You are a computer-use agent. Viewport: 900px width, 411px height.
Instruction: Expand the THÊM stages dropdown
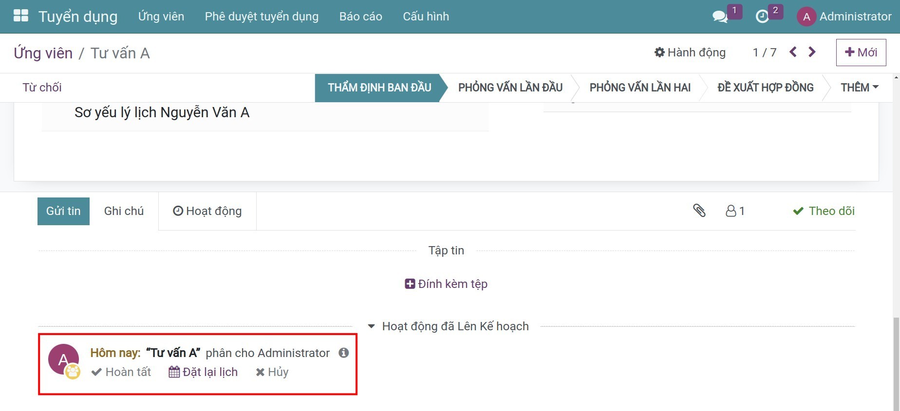tap(859, 88)
